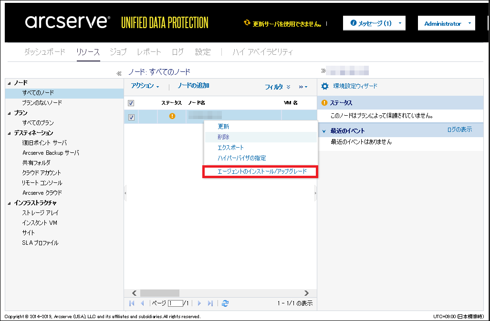Open the ログ tab
490x321 pixels.
tap(178, 52)
